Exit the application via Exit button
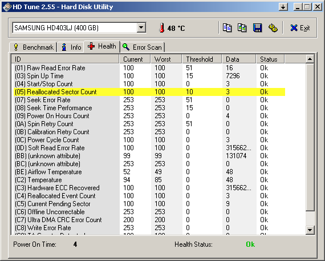This screenshot has height=261, width=325. point(300,28)
